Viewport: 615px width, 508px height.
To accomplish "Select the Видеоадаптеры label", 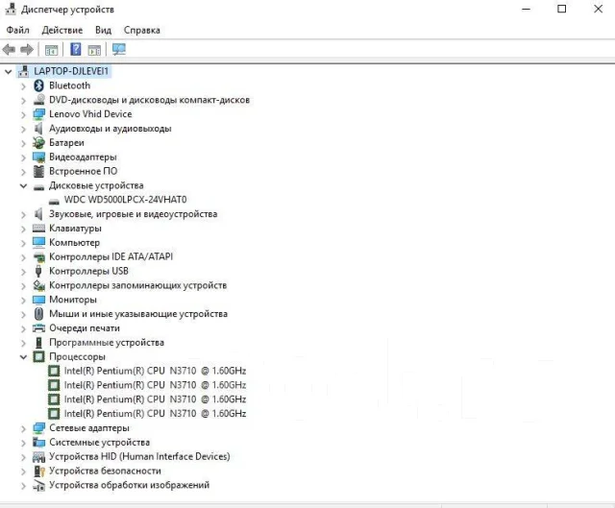I will (83, 157).
